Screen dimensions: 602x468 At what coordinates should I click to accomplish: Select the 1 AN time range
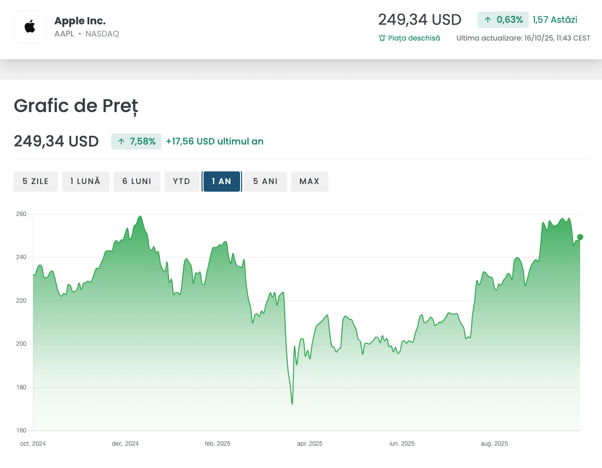[x=222, y=182]
